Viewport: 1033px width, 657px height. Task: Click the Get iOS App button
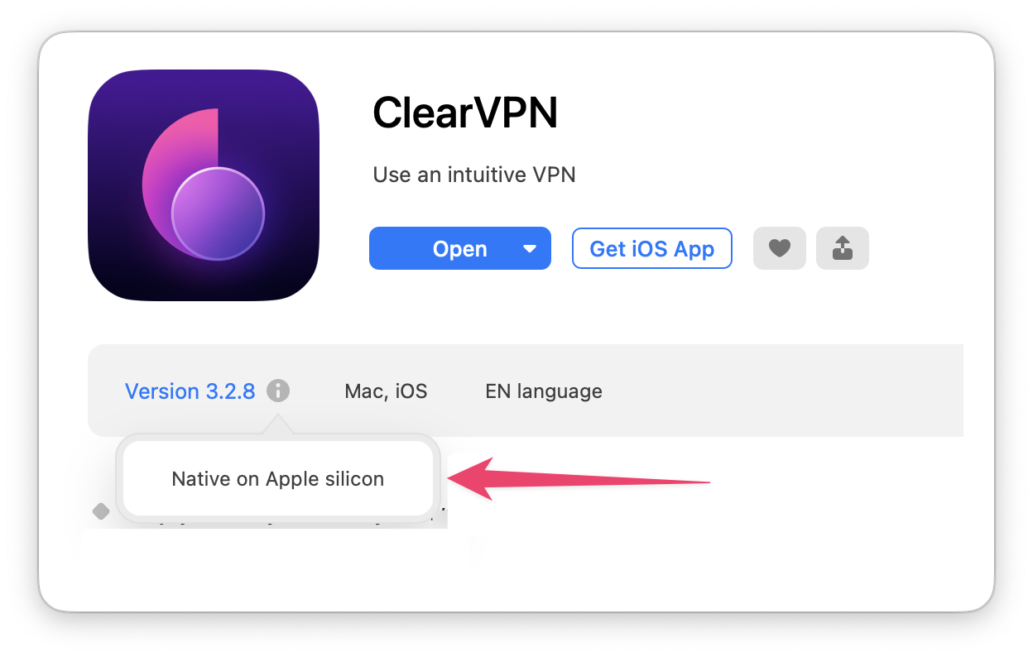pos(651,248)
